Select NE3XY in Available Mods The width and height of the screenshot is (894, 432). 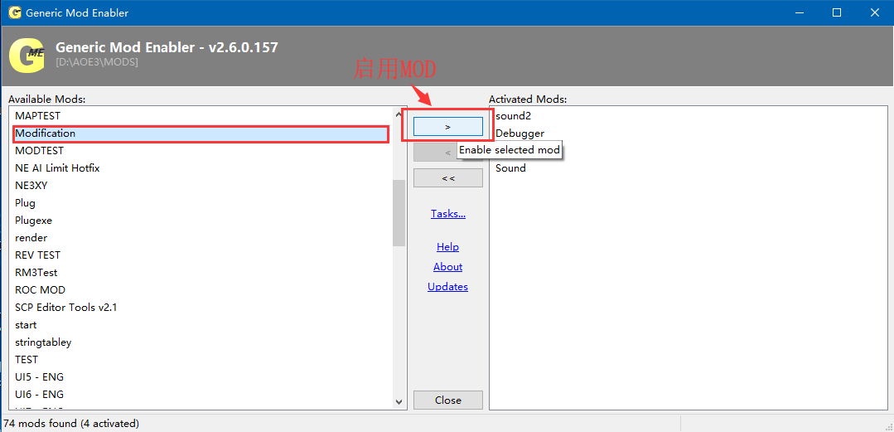tap(201, 186)
